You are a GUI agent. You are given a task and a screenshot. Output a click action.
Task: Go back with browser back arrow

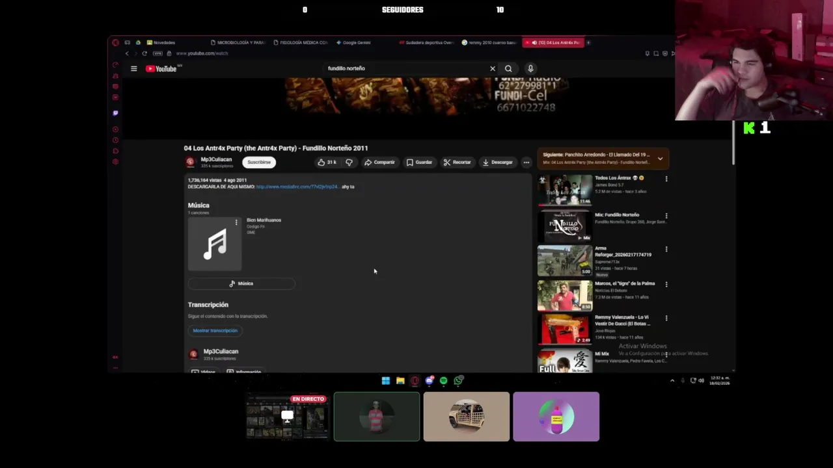point(127,53)
